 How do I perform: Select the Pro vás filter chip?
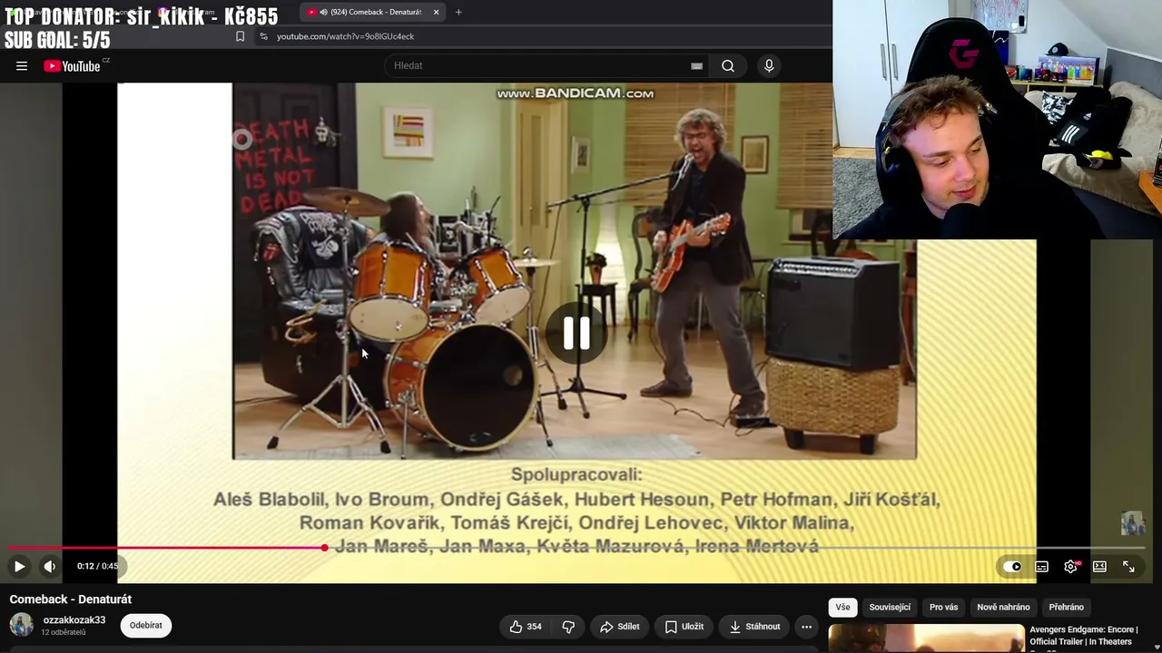tap(943, 607)
